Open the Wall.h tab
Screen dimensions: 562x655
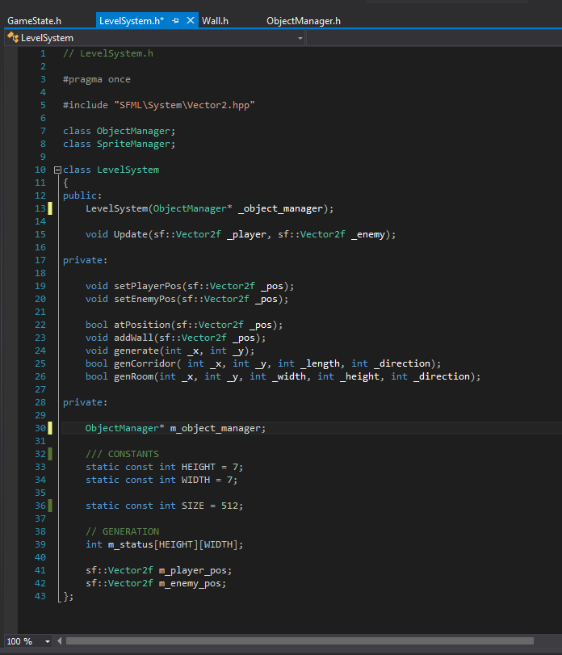point(215,20)
